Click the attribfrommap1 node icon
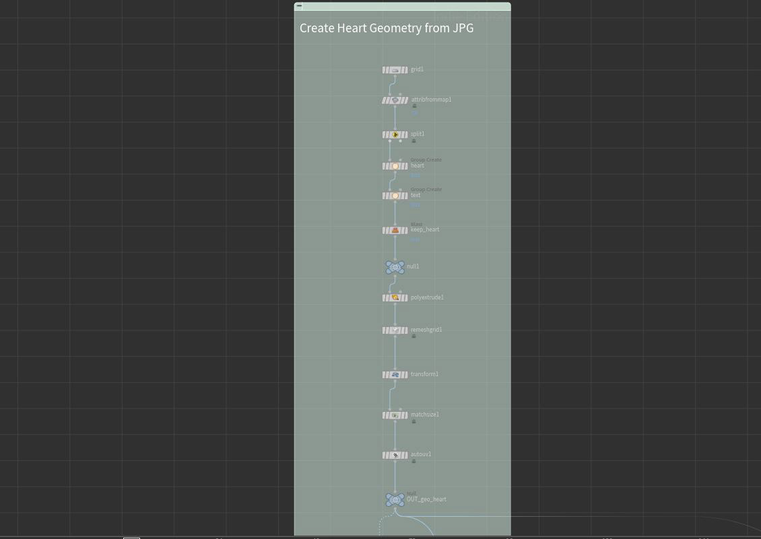Image resolution: width=761 pixels, height=539 pixels. tap(395, 100)
